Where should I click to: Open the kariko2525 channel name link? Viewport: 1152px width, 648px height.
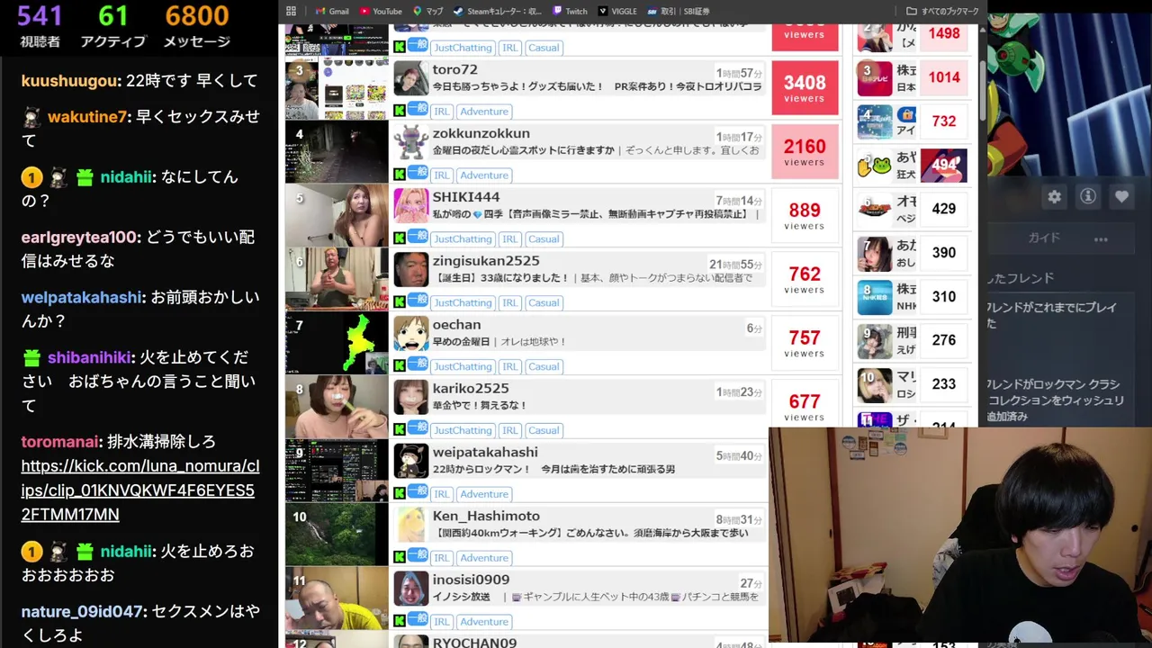[471, 389]
